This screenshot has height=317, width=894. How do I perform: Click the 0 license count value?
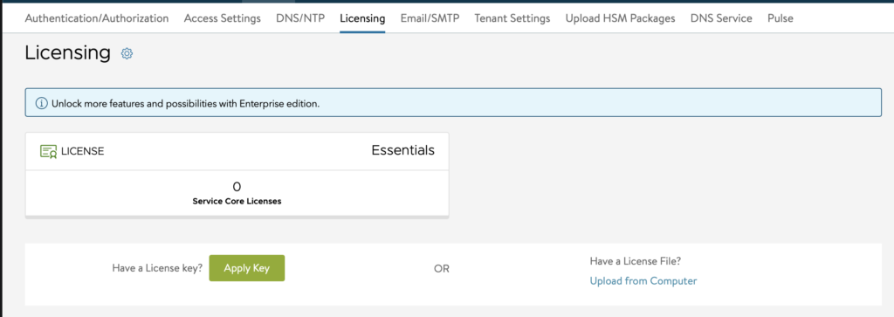pos(237,186)
